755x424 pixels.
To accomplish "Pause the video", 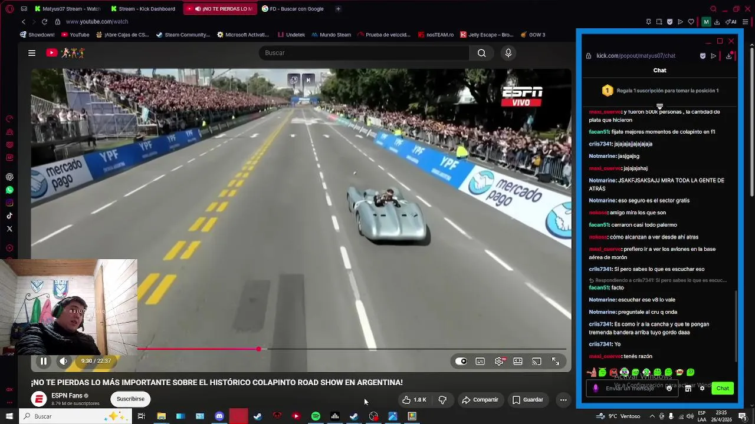I will 44,361.
